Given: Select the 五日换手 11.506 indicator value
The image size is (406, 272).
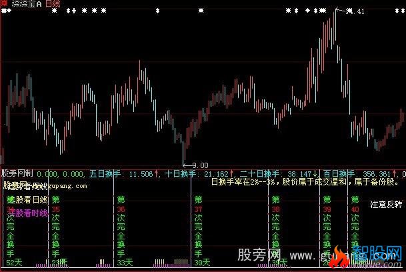Looking at the screenshot, I should (123, 174).
